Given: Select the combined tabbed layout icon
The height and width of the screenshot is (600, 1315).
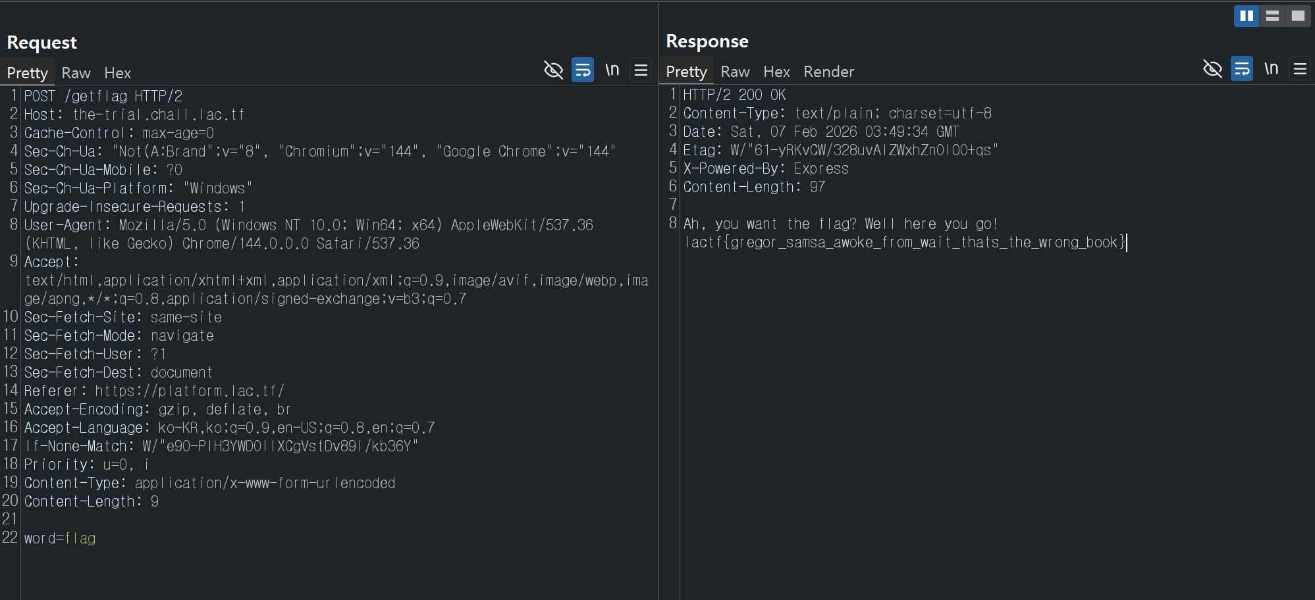Looking at the screenshot, I should tap(1298, 16).
